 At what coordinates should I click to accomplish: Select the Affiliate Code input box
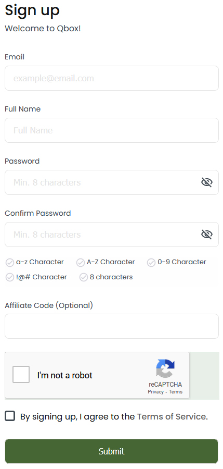pyautogui.click(x=112, y=326)
